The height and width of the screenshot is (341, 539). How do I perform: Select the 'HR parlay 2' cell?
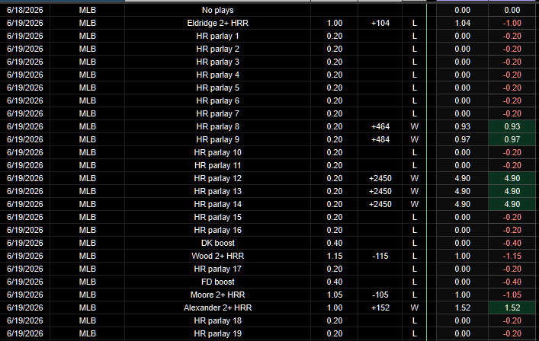point(217,49)
